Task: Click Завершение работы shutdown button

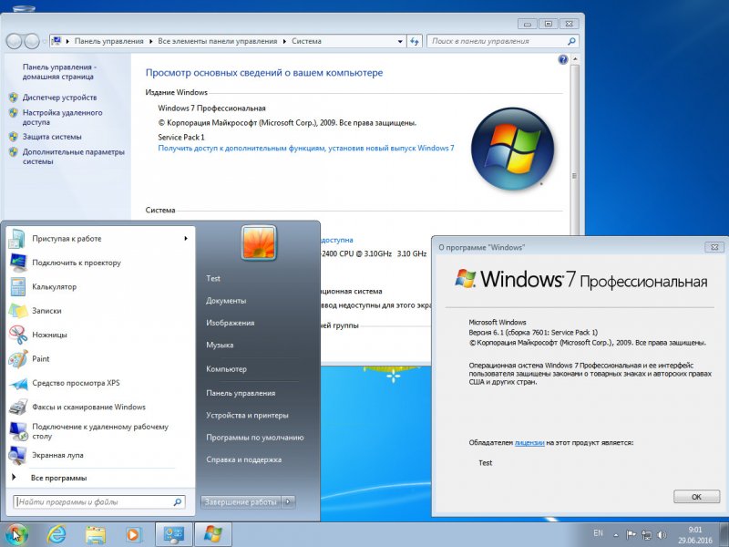Action: [241, 502]
